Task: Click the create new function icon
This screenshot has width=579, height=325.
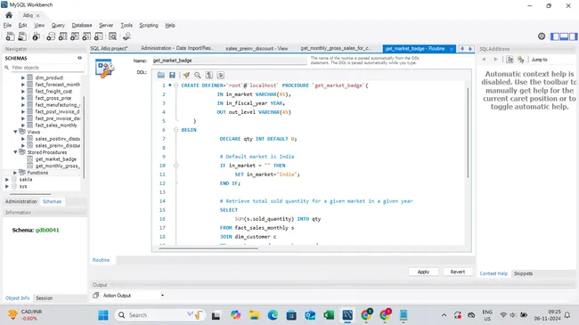Action: (98, 37)
